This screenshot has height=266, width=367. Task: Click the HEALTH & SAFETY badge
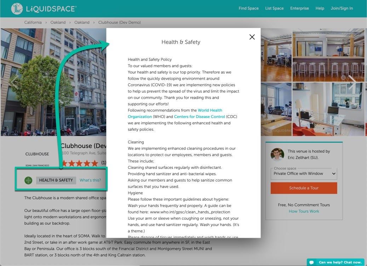point(56,180)
